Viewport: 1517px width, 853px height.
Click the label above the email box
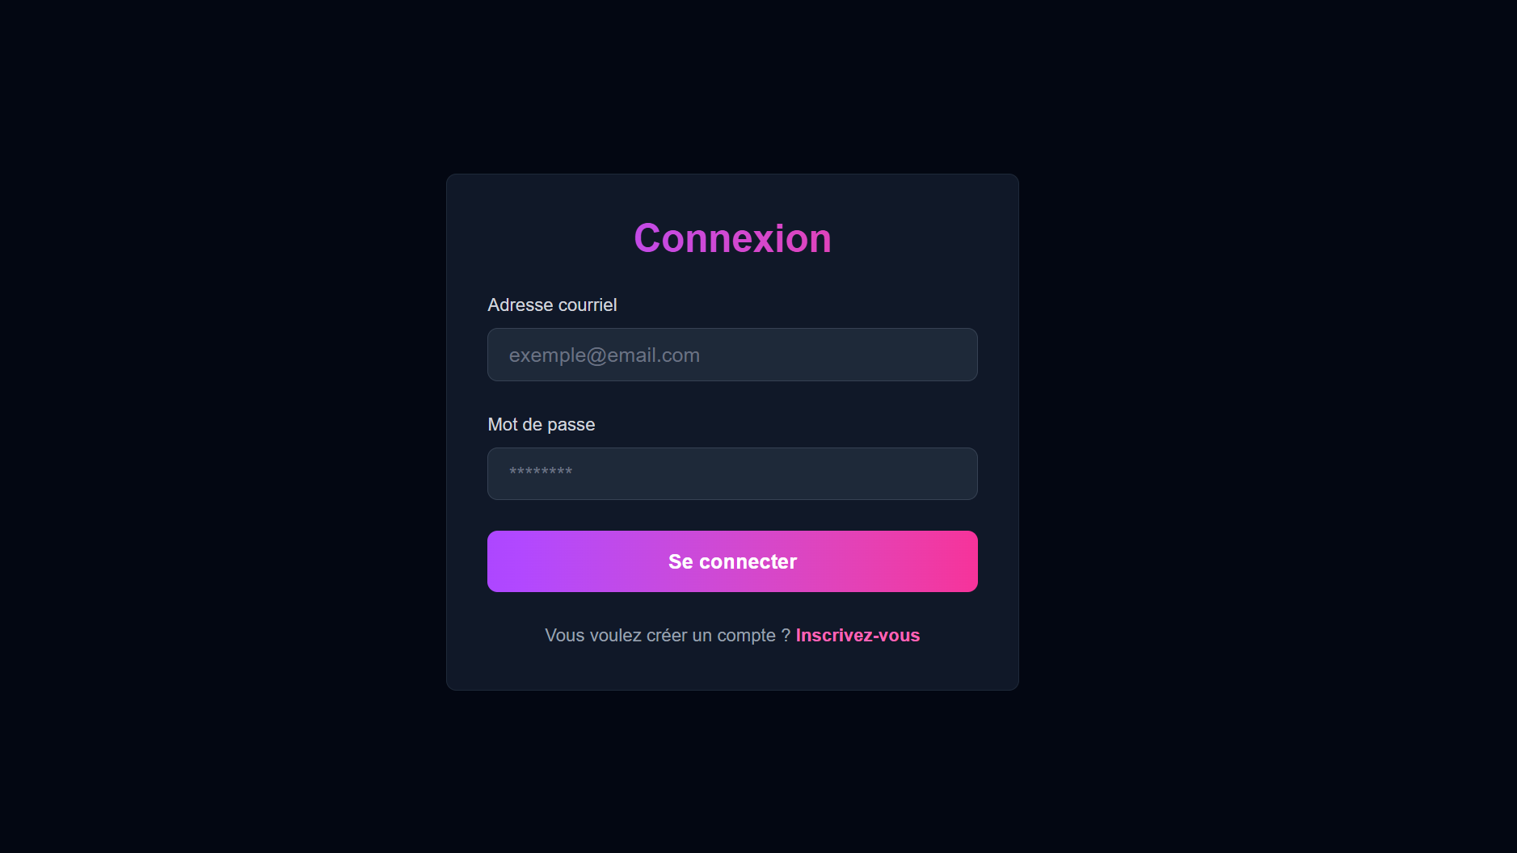(552, 305)
